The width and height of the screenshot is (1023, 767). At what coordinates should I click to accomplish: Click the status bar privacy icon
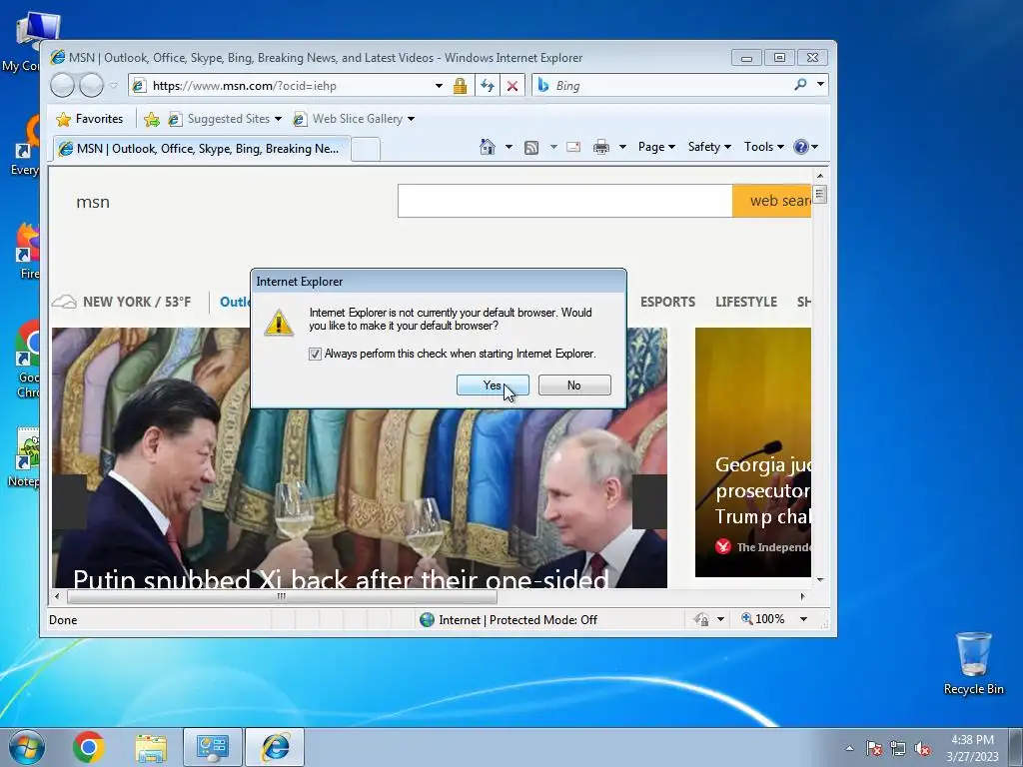coord(701,619)
